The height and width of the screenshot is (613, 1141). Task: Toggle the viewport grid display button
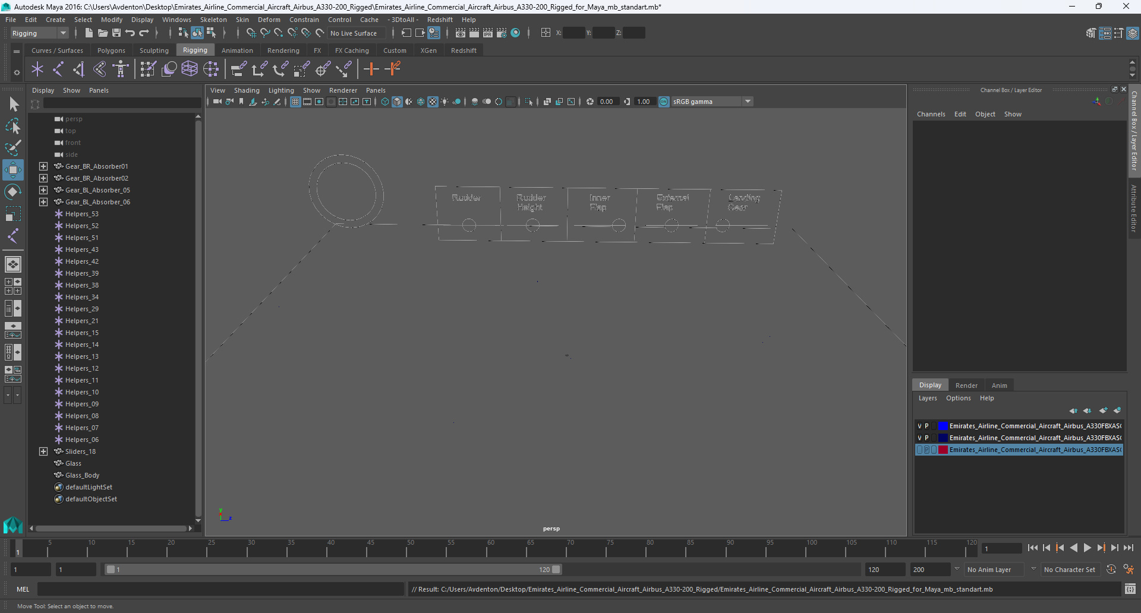tap(295, 102)
